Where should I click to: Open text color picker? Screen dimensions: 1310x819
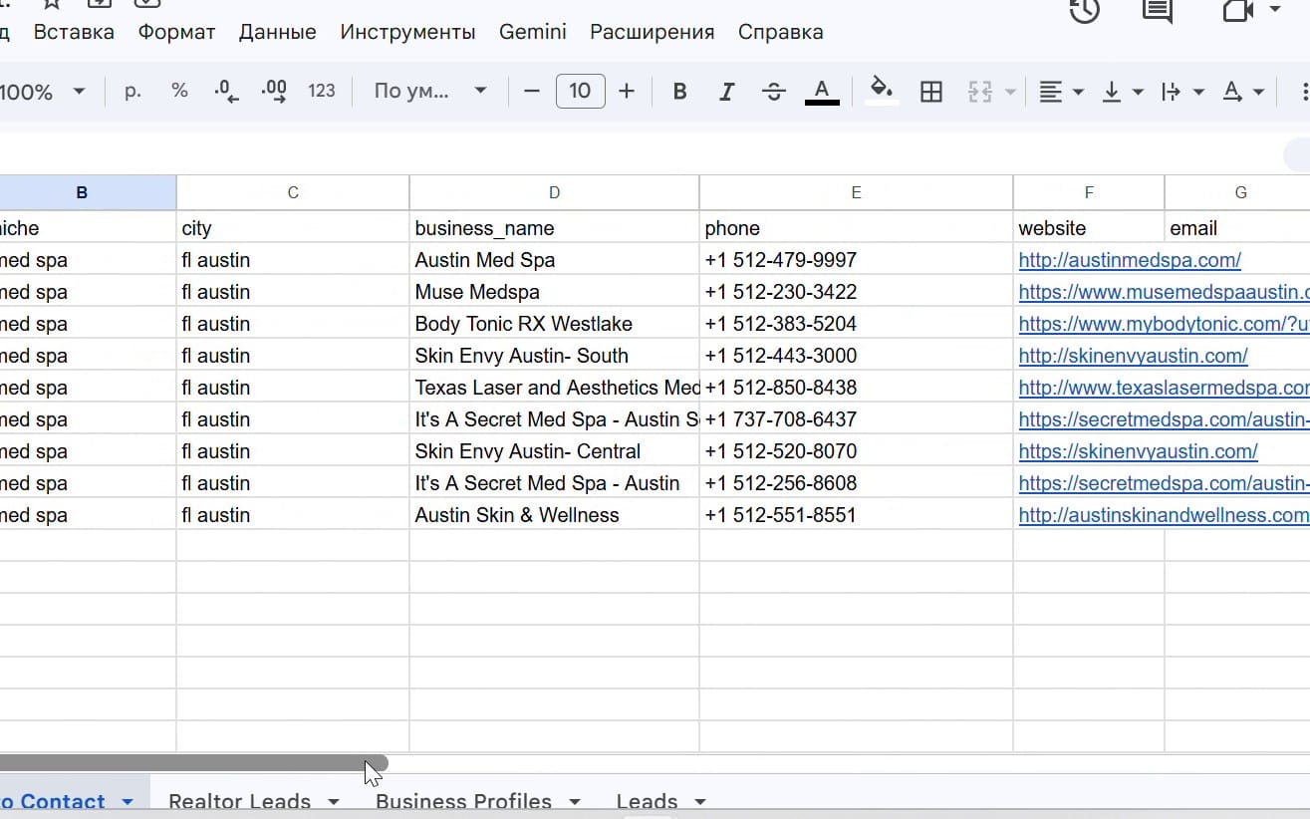[822, 92]
